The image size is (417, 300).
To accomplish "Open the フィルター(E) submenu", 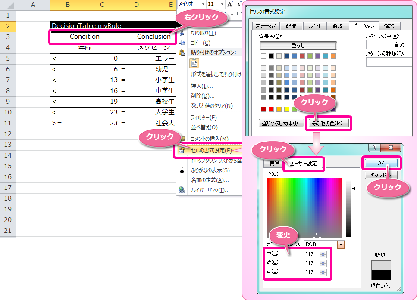I will click(x=204, y=118).
